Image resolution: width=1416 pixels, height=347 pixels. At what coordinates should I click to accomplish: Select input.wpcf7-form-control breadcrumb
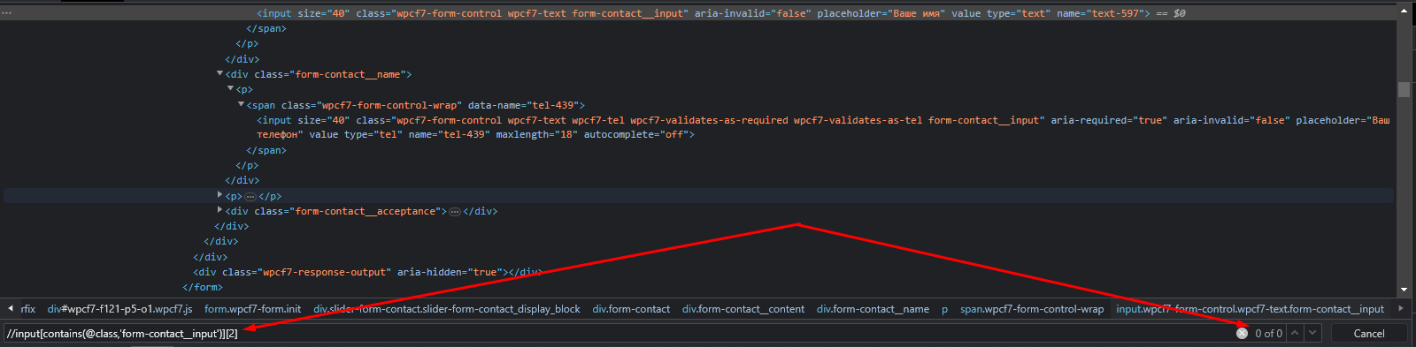(x=1250, y=309)
